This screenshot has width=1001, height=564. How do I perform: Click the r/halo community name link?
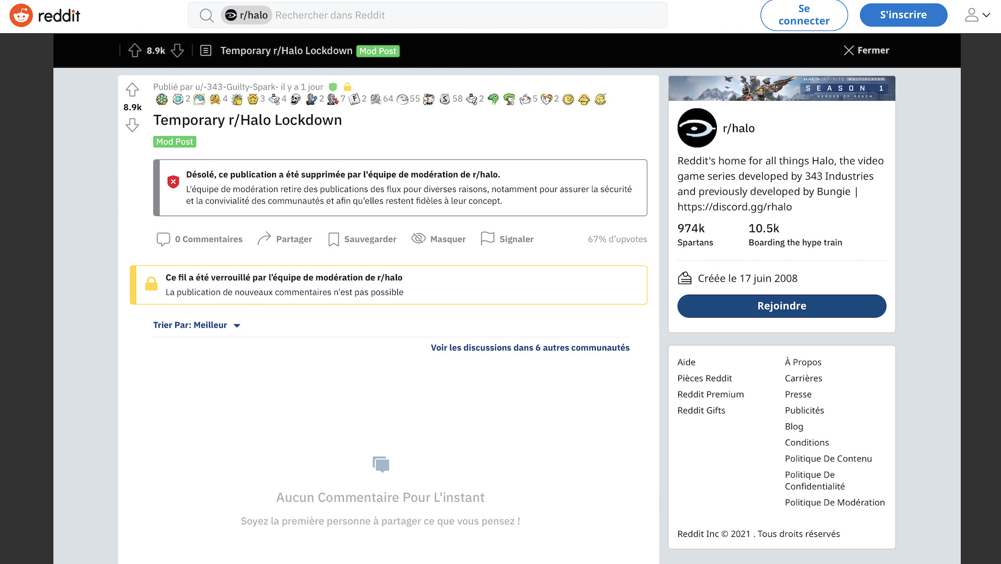coord(738,128)
